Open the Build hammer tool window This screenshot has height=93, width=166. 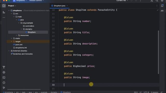(4, 67)
